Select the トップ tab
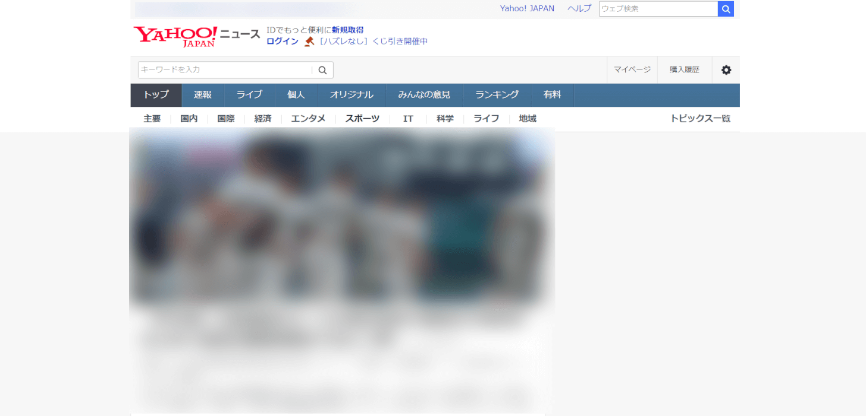Image resolution: width=866 pixels, height=416 pixels. pyautogui.click(x=156, y=95)
